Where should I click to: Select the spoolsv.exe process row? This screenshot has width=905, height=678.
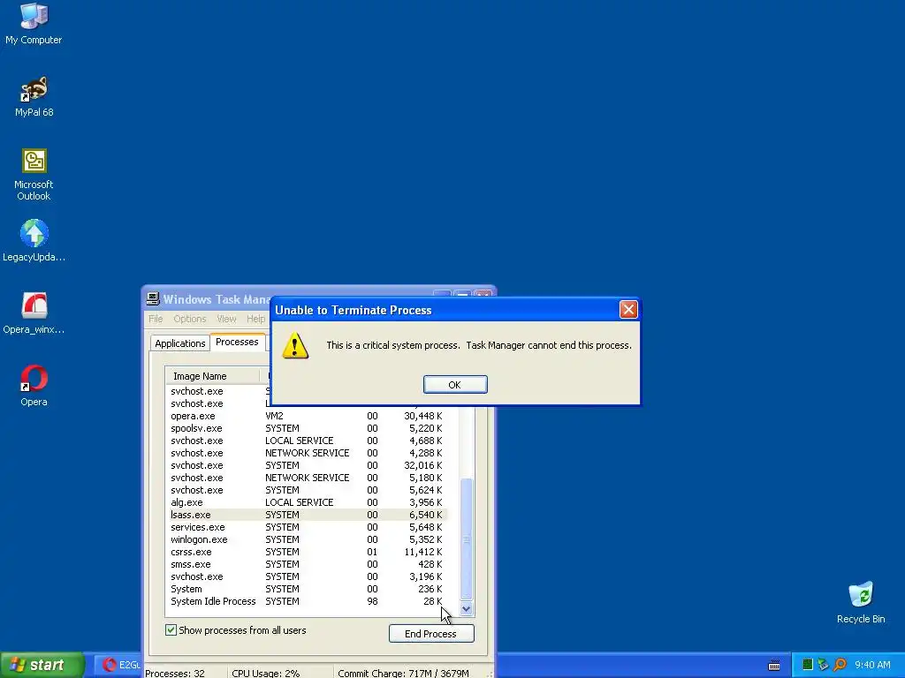tap(308, 428)
